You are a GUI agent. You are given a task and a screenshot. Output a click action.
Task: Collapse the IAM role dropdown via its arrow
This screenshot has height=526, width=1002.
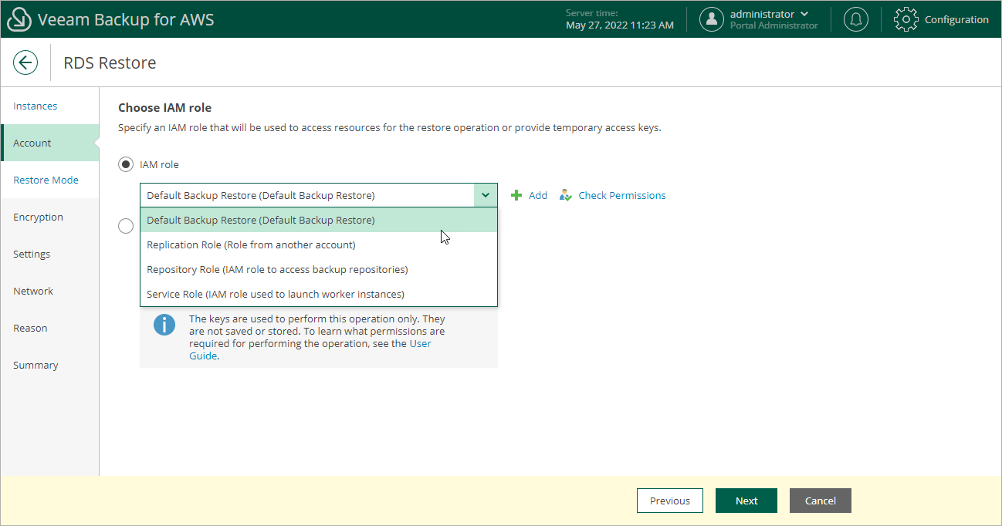point(486,195)
